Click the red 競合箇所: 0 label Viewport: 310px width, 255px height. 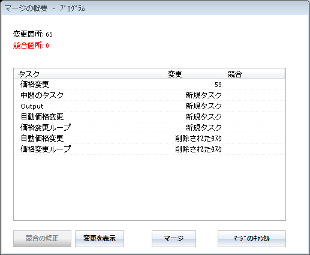(x=31, y=46)
